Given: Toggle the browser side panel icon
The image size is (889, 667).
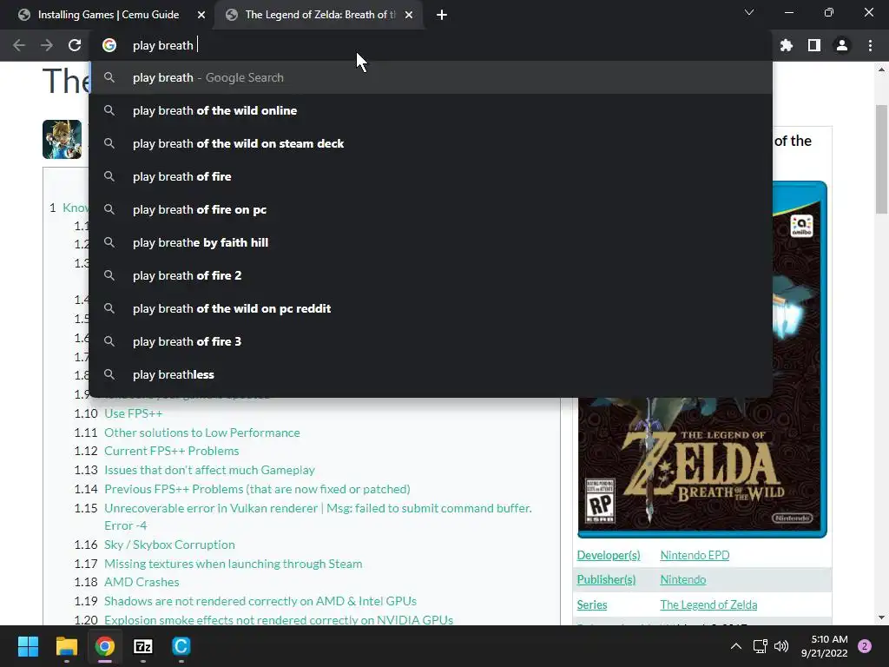Looking at the screenshot, I should pos(814,45).
